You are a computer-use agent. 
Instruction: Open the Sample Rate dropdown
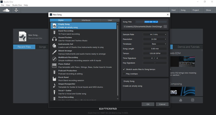155,34
